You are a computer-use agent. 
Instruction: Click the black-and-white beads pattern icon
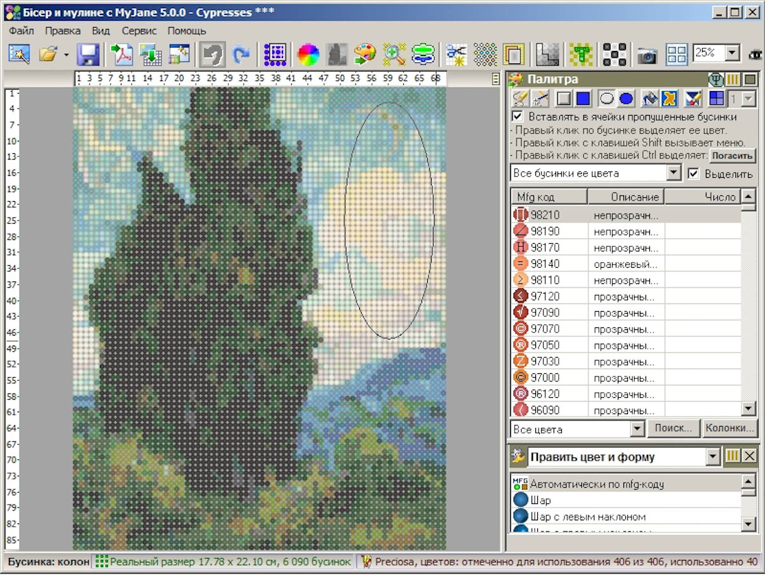[615, 54]
